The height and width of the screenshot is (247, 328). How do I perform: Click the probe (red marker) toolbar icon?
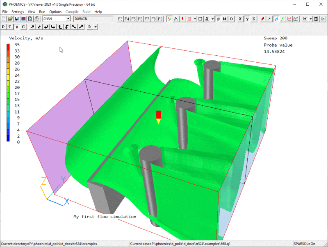[182, 19]
